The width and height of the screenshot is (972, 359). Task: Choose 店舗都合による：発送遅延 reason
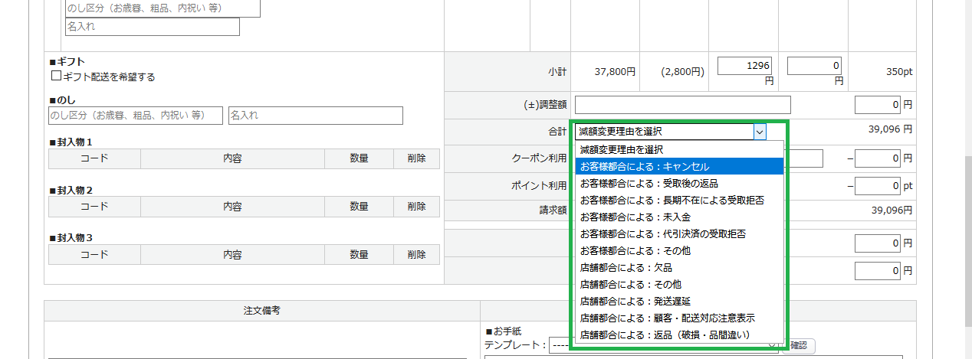(x=678, y=301)
